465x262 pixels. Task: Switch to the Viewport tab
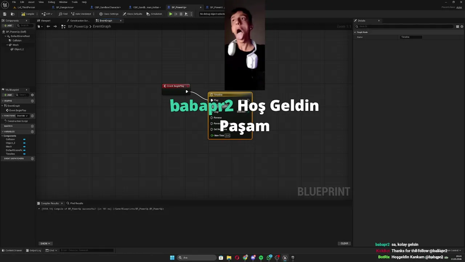pyautogui.click(x=44, y=21)
